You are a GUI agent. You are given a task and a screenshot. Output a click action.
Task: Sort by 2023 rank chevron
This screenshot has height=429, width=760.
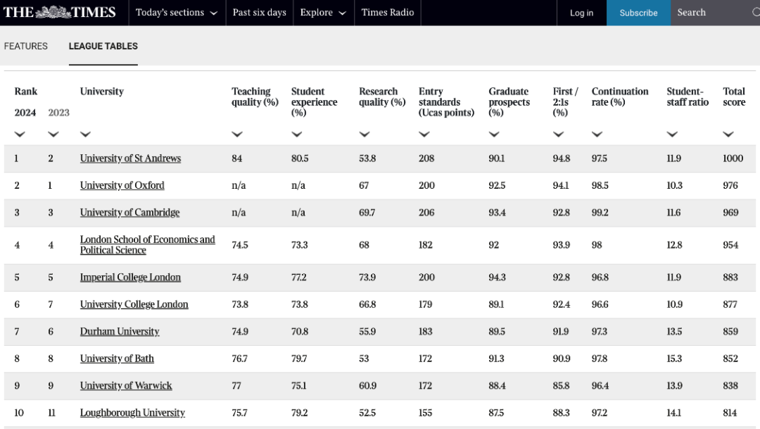(x=53, y=135)
